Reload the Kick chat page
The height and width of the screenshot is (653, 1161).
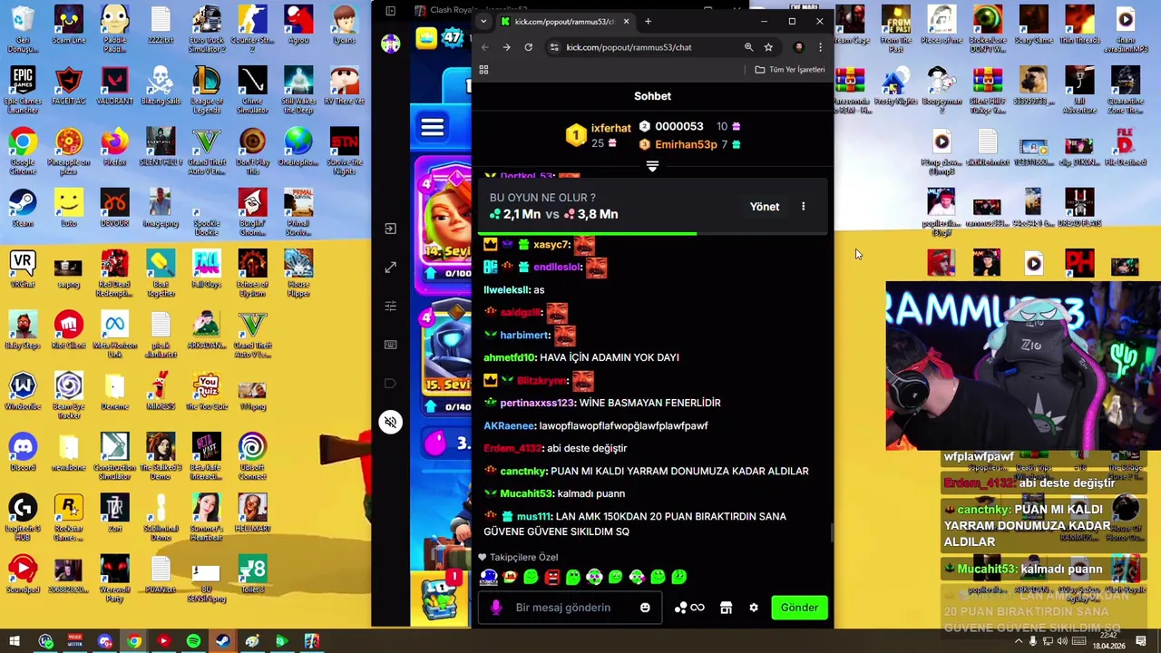(528, 47)
